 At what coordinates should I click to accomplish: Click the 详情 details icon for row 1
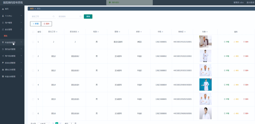[x=225, y=42]
